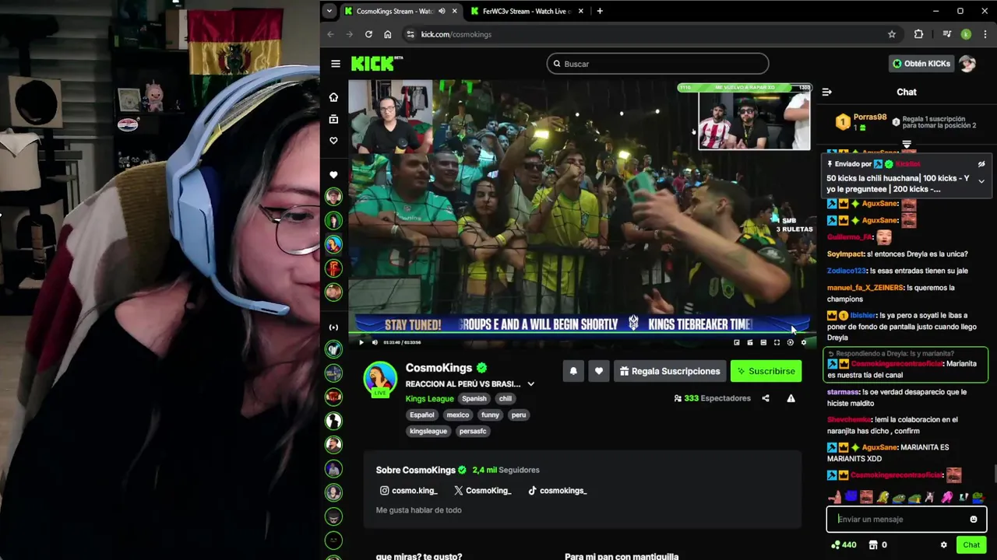Screen dimensions: 997x560
Task: Click the 440 channel points balance
Action: (x=844, y=545)
